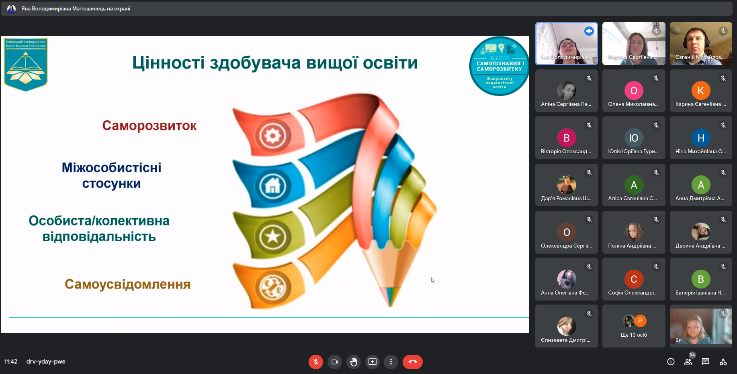Unmute the microphone in the call controls

(x=315, y=362)
